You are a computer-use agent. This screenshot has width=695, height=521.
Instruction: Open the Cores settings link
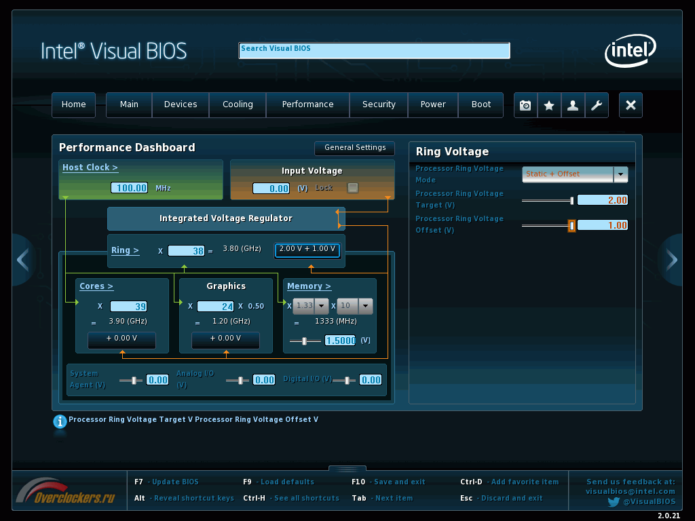tap(96, 286)
